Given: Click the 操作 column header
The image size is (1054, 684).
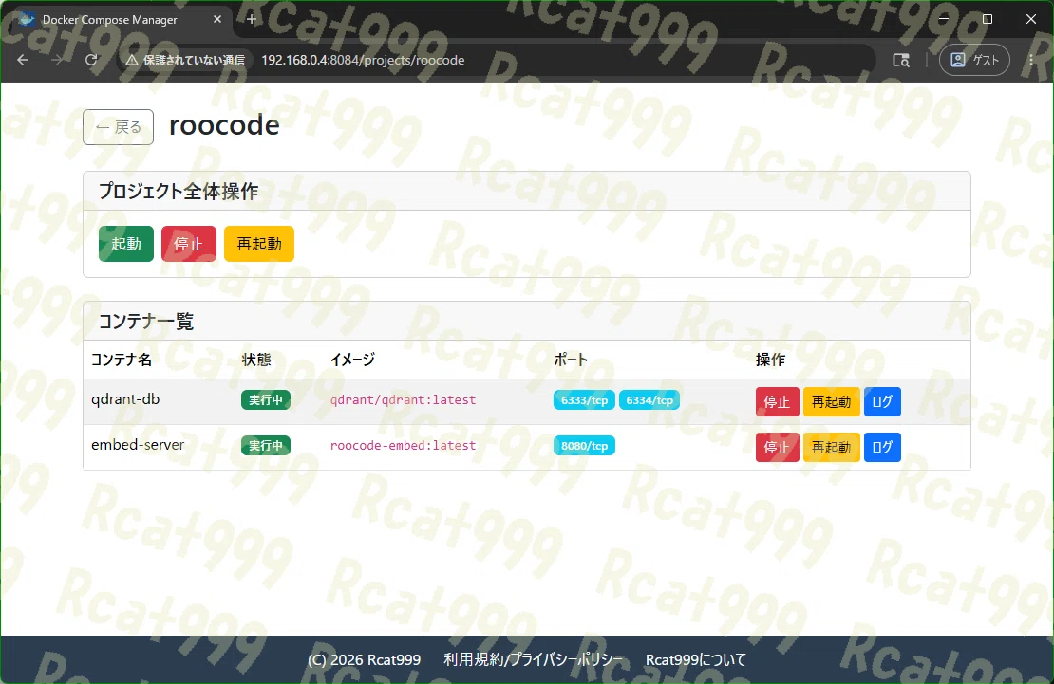Looking at the screenshot, I should 770,360.
